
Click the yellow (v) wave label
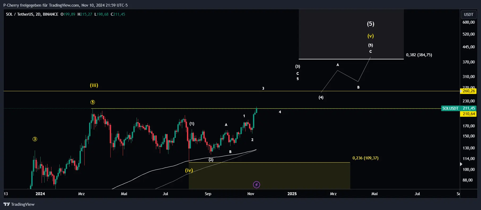[x=370, y=36]
